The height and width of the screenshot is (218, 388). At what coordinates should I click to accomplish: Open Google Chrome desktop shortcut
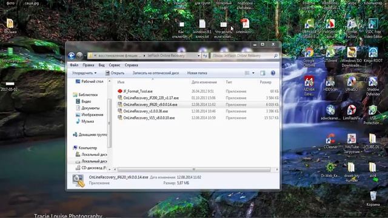click(309, 57)
